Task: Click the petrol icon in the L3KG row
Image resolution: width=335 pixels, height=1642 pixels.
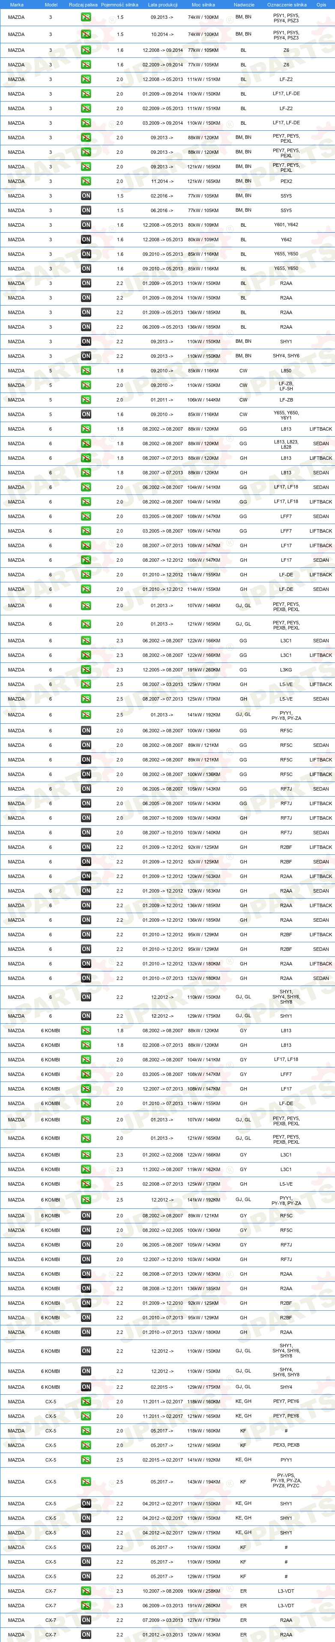Action: point(86,670)
